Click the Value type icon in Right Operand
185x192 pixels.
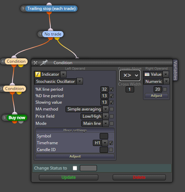coord(147,74)
